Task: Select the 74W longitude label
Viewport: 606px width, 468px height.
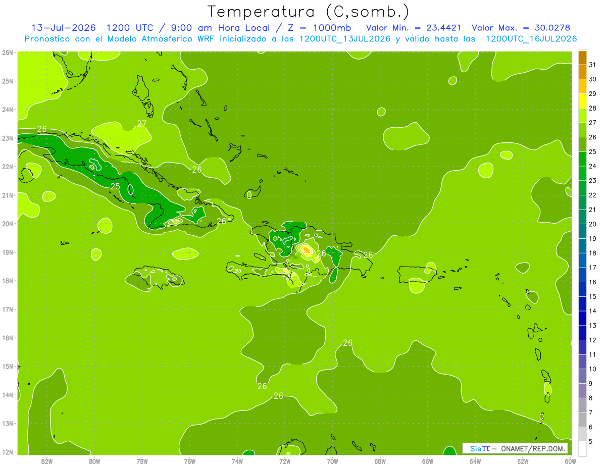Action: point(237,461)
